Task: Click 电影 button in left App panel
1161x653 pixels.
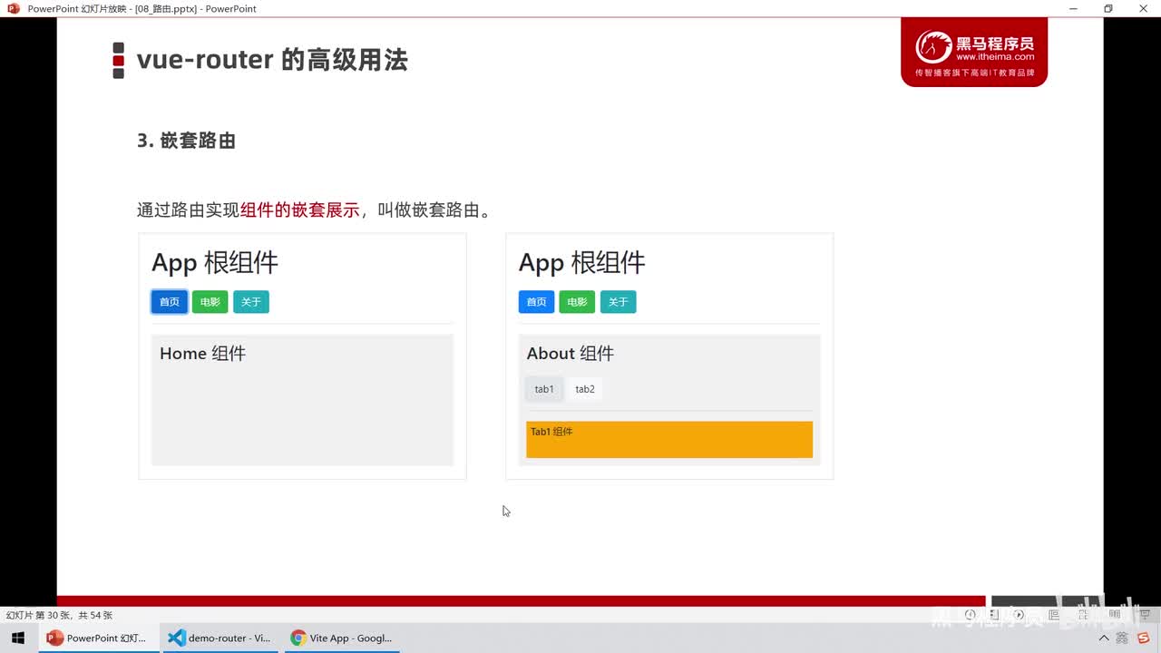Action: (210, 302)
